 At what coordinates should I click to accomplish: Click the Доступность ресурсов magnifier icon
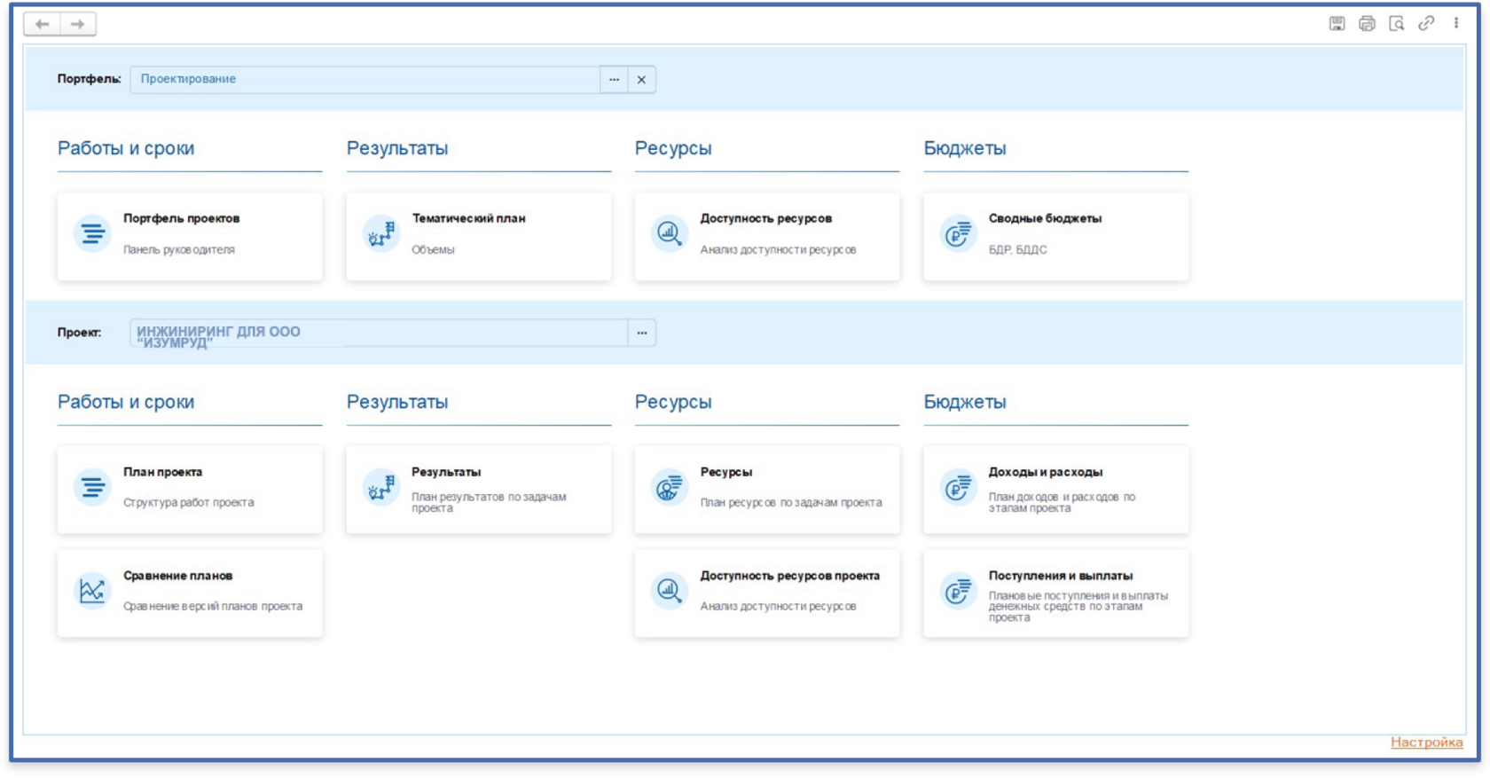(670, 234)
